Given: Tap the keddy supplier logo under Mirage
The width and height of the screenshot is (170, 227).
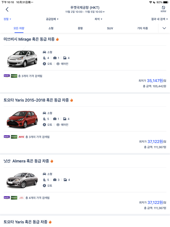Looking at the screenshot, I should [x=7, y=76].
